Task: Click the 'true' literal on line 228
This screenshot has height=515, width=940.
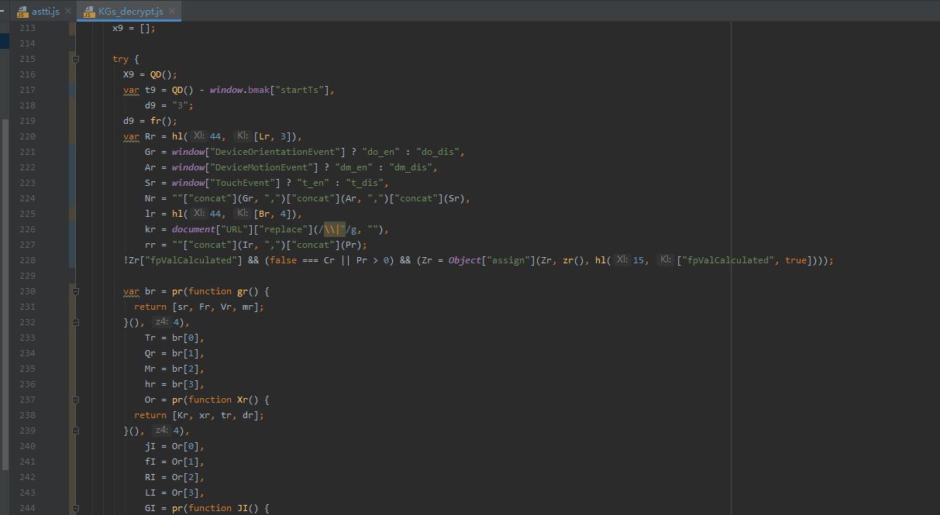Action: [x=796, y=260]
